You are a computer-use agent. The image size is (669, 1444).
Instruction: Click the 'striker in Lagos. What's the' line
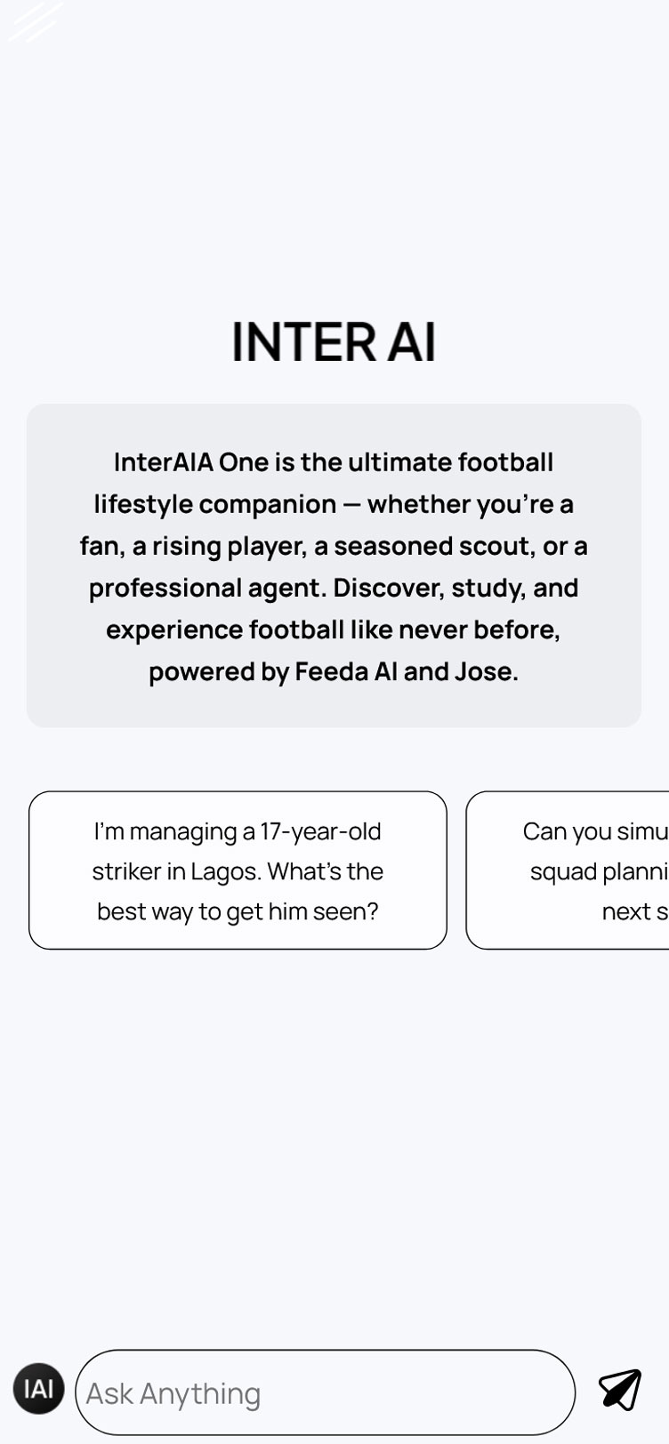point(238,871)
